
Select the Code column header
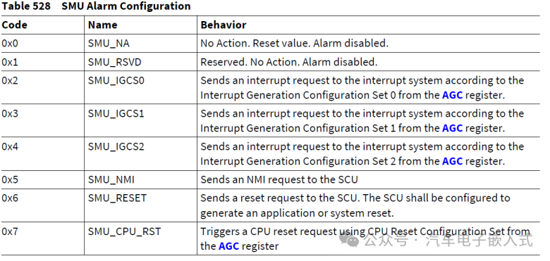point(14,25)
